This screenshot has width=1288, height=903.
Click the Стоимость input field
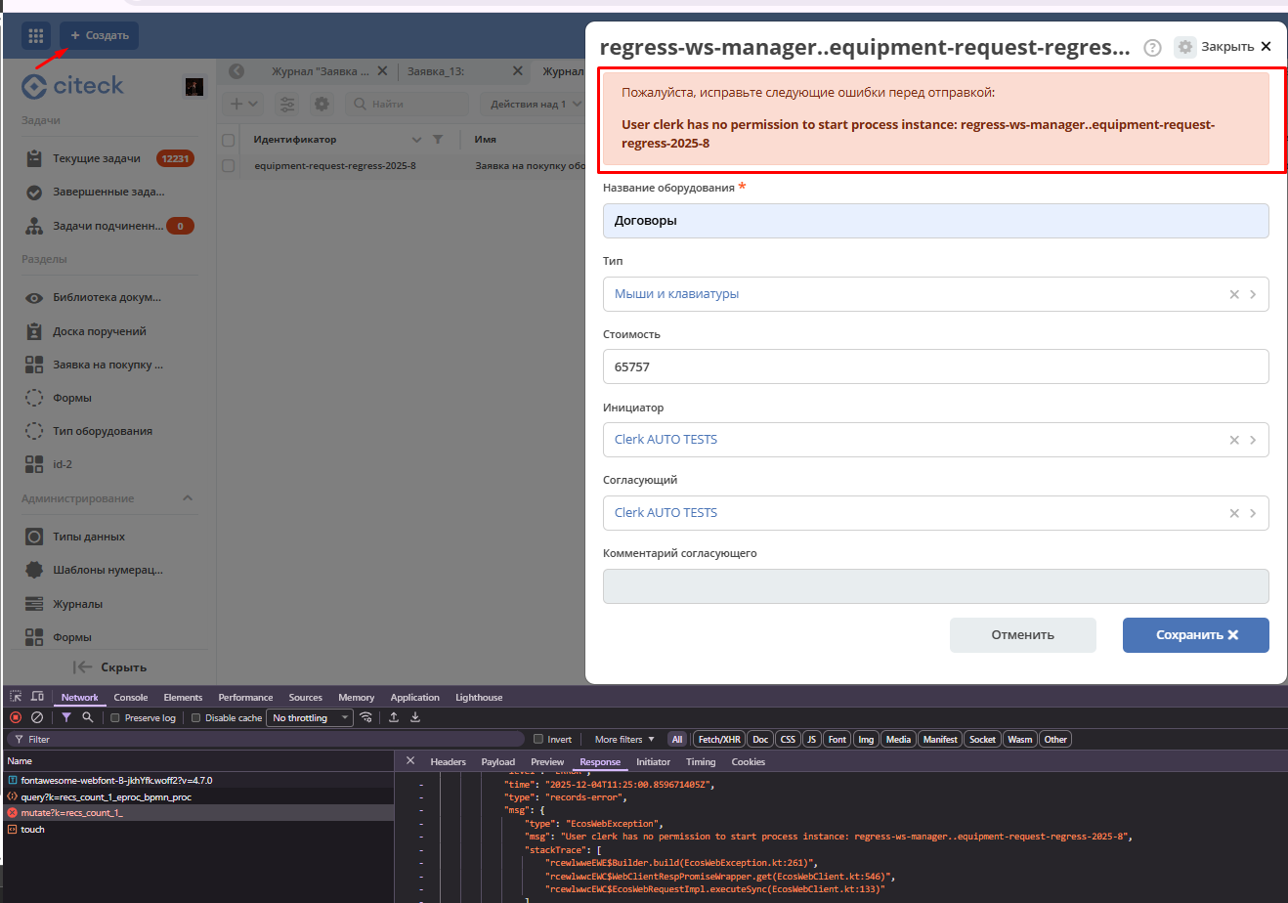point(935,366)
